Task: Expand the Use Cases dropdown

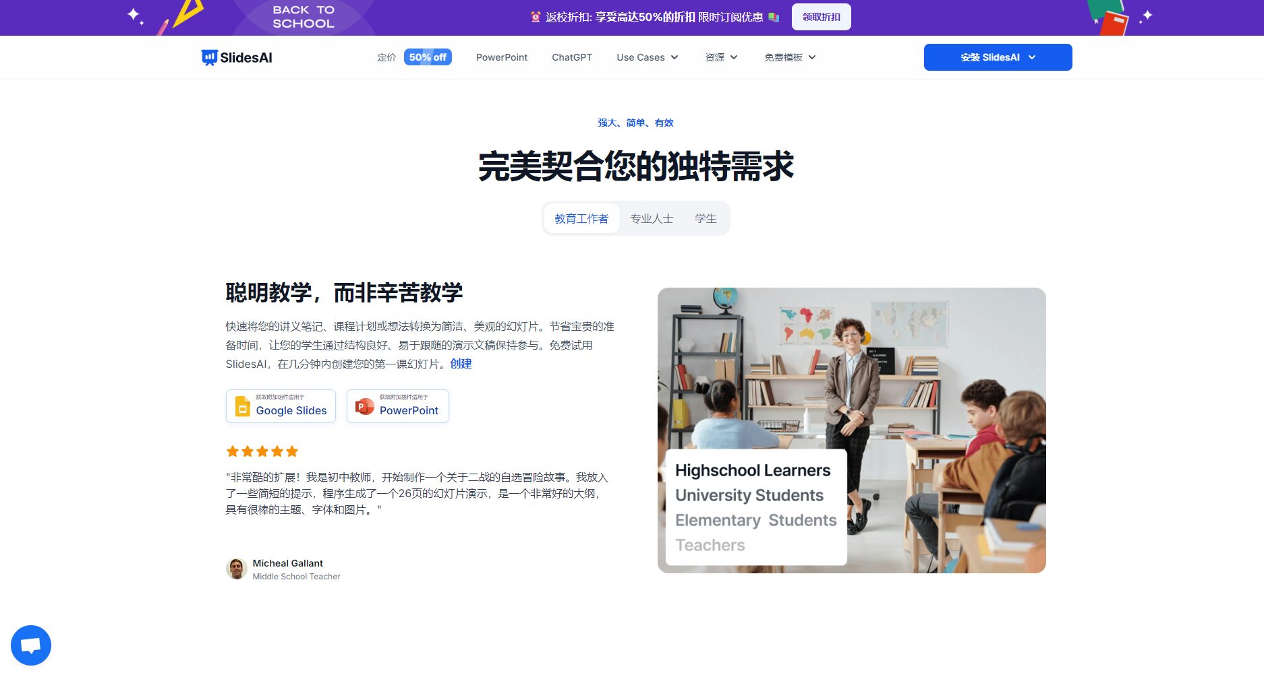Action: tap(646, 57)
